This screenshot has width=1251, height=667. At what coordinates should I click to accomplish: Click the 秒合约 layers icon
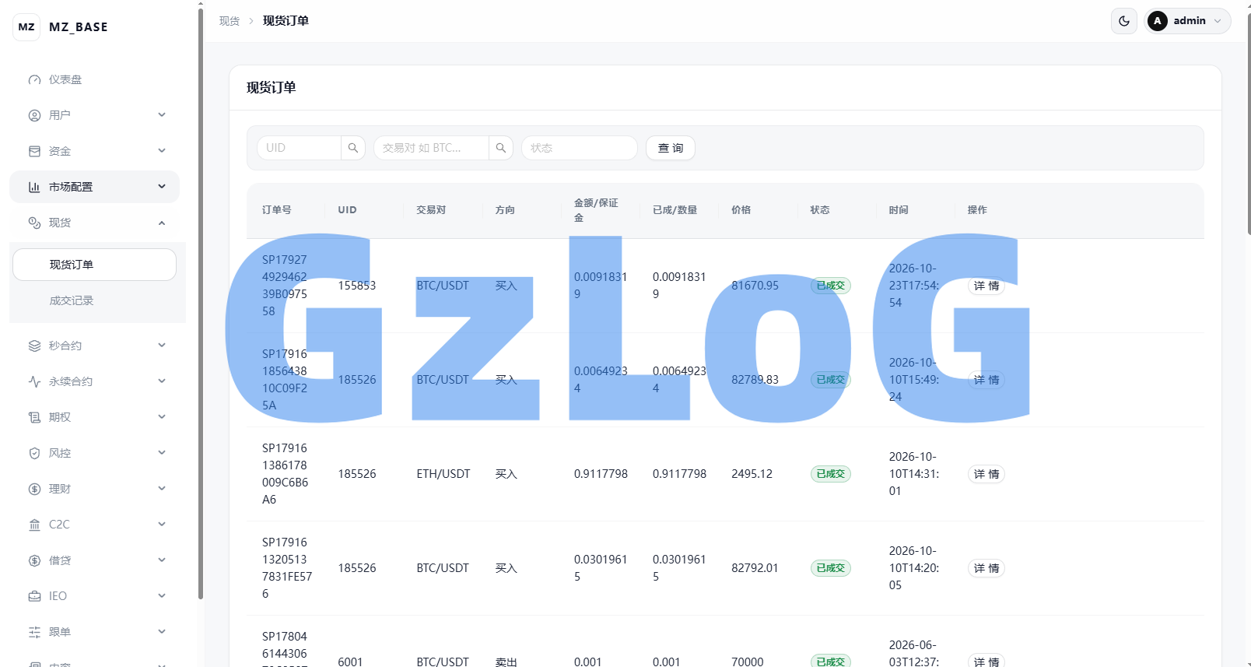coord(34,346)
